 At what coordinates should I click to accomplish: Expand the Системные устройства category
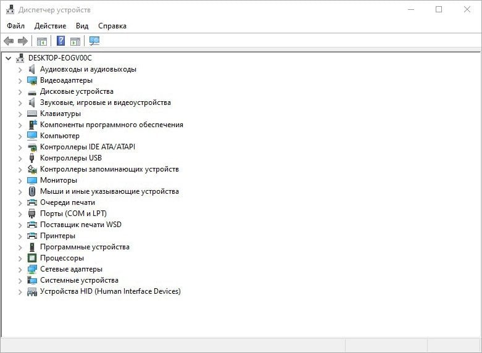coord(20,281)
